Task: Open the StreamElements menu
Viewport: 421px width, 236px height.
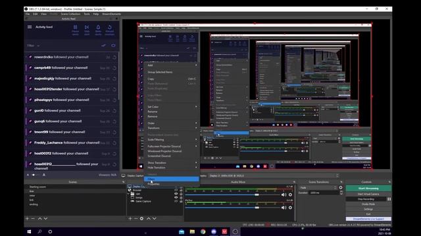Action: tap(111, 14)
